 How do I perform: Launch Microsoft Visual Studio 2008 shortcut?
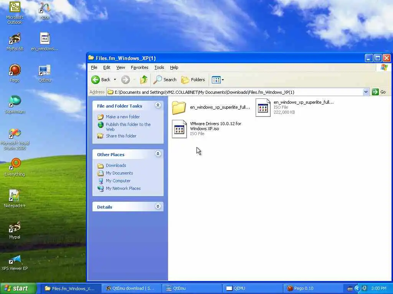pyautogui.click(x=15, y=139)
